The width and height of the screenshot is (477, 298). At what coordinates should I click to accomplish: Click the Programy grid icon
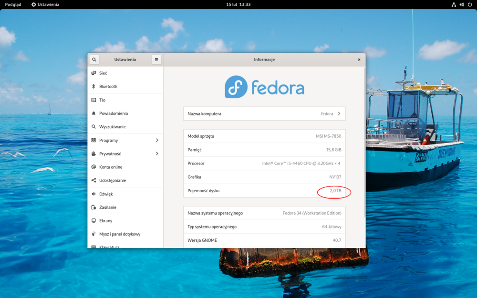coord(93,140)
